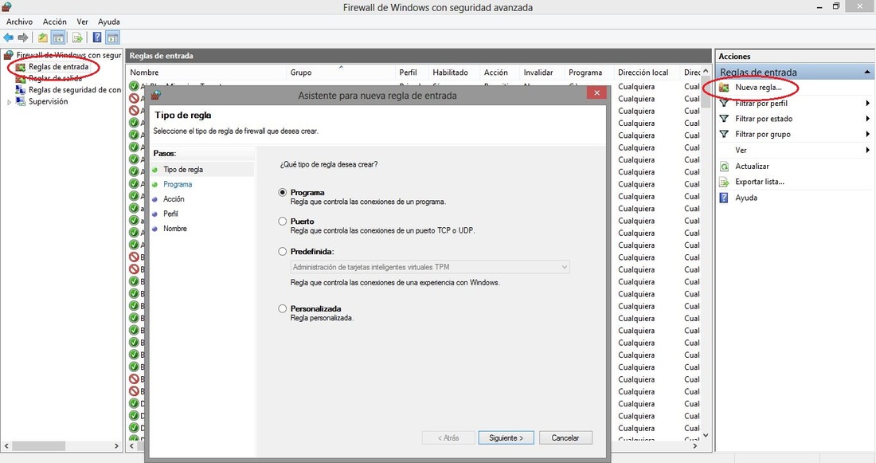
Task: Click Nueva regla in the Acciones pane
Action: [758, 87]
